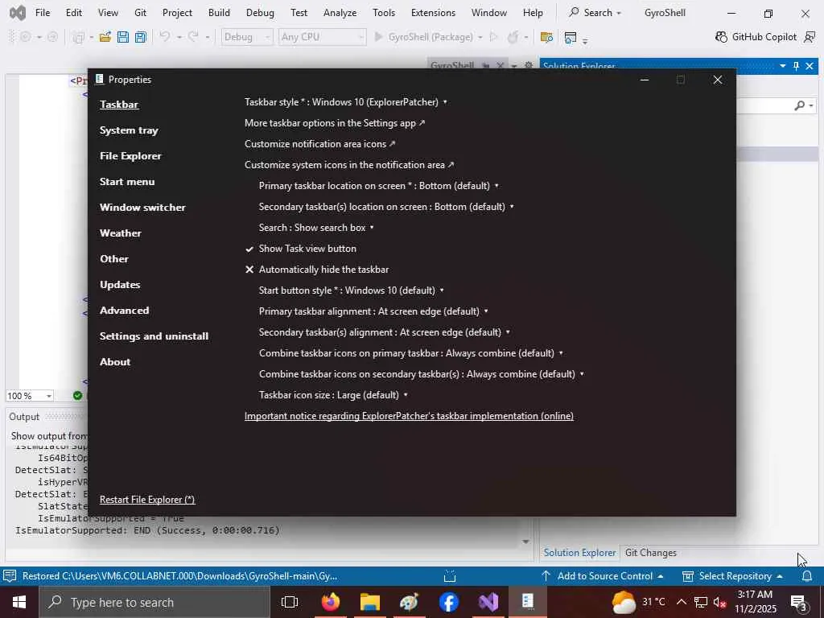Screen dimensions: 824x618
Task: Click the notifications bell in status bar
Action: 806,576
